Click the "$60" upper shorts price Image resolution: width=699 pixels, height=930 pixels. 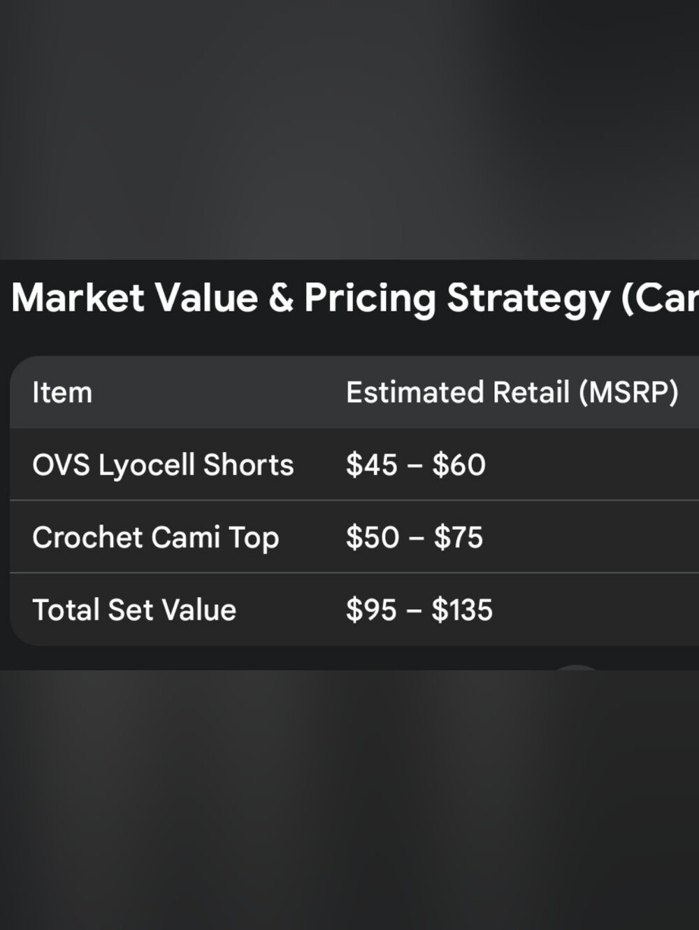(459, 465)
